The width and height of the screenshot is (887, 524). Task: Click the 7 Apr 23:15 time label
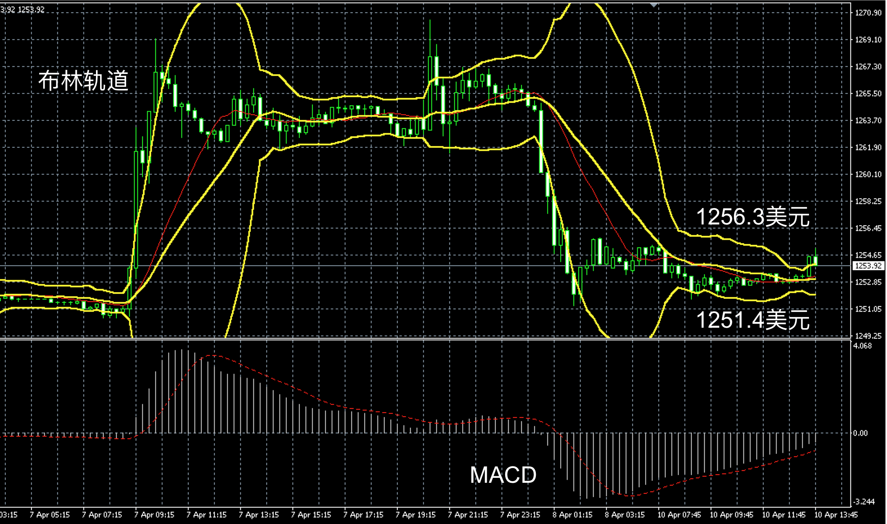pyautogui.click(x=520, y=515)
